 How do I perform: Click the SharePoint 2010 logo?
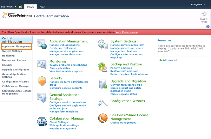coord(17,15)
